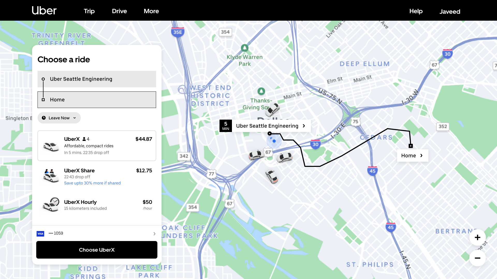
Task: Click the clock icon beside Leave Now
Action: point(44,118)
